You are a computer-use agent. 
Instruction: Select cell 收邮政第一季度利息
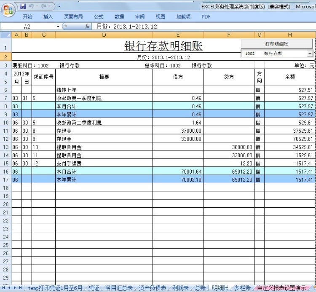click(x=104, y=98)
